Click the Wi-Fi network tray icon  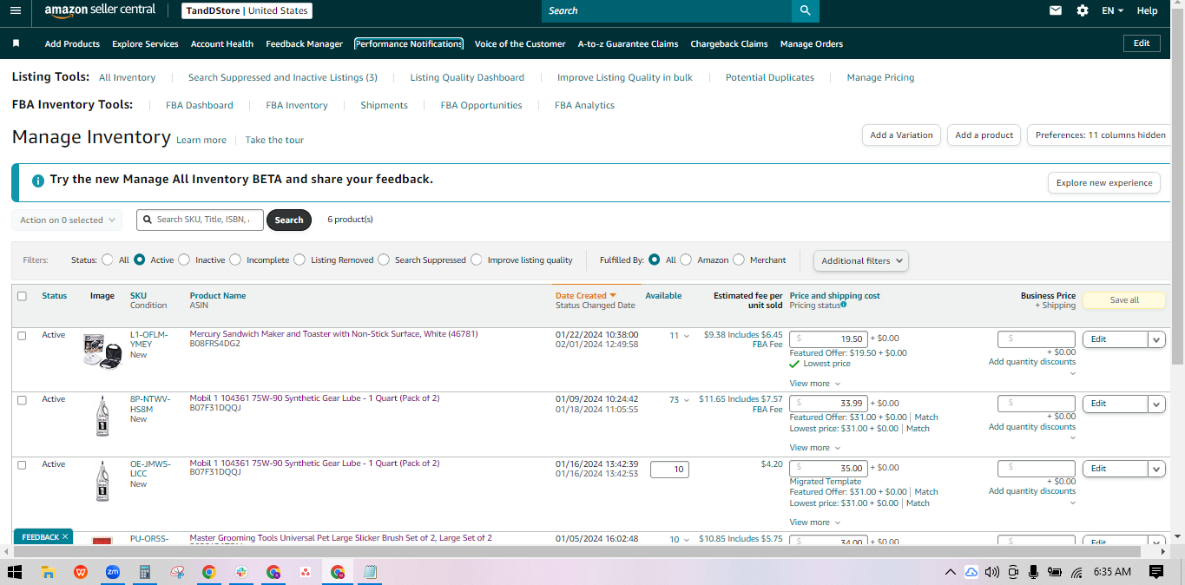tap(1076, 572)
